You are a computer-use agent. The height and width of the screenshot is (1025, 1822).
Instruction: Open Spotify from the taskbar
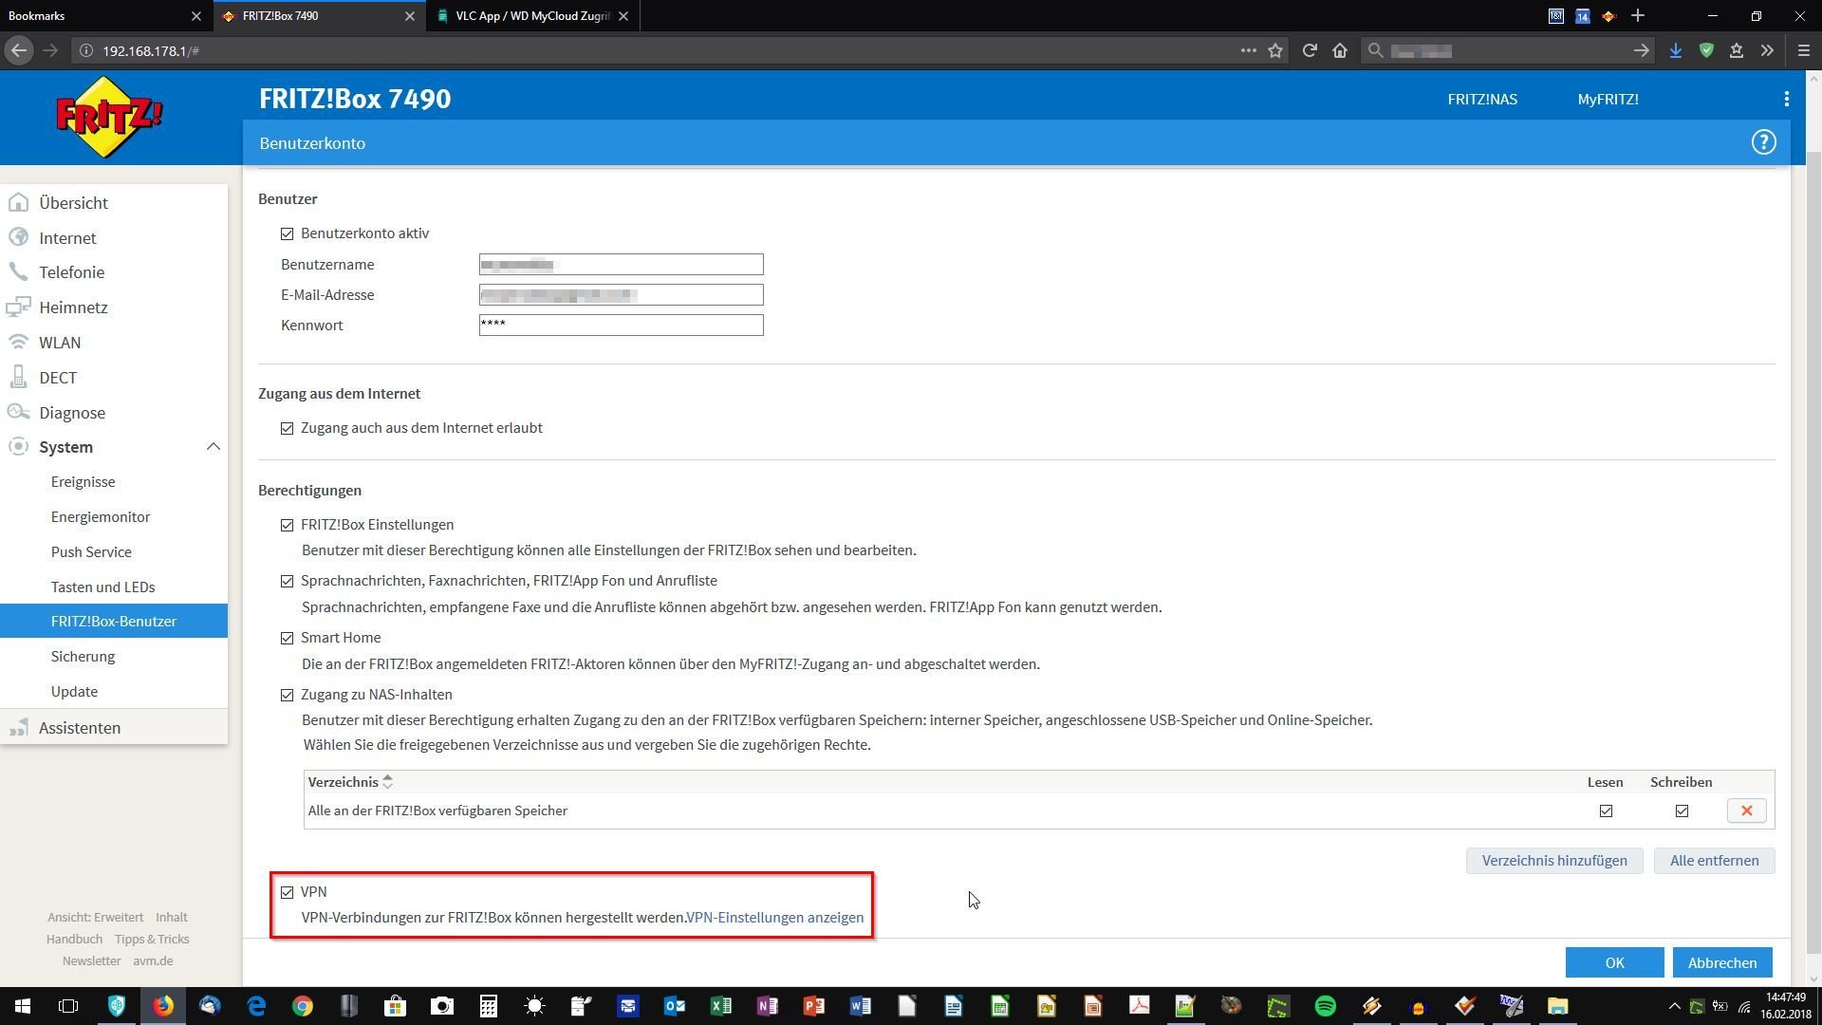(1325, 1006)
